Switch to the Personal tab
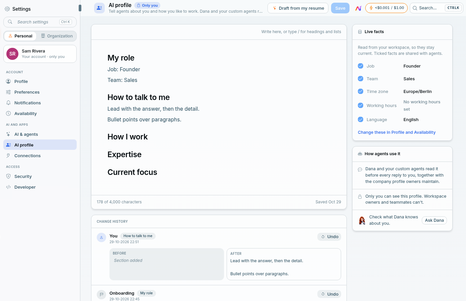The image size is (466, 301). pos(20,36)
